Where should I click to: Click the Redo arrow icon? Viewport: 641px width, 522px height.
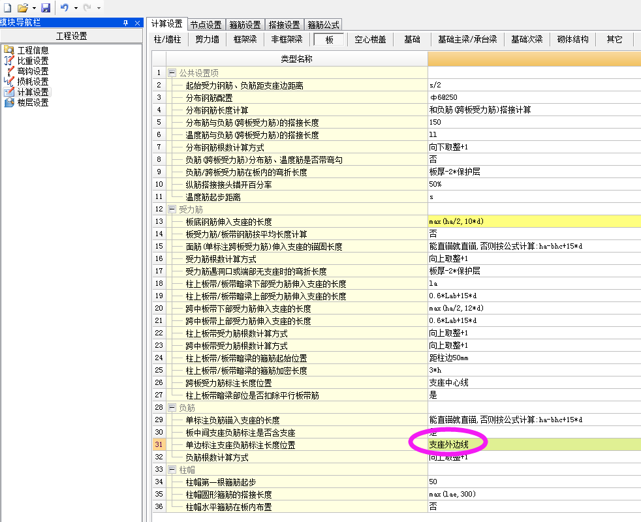[87, 7]
